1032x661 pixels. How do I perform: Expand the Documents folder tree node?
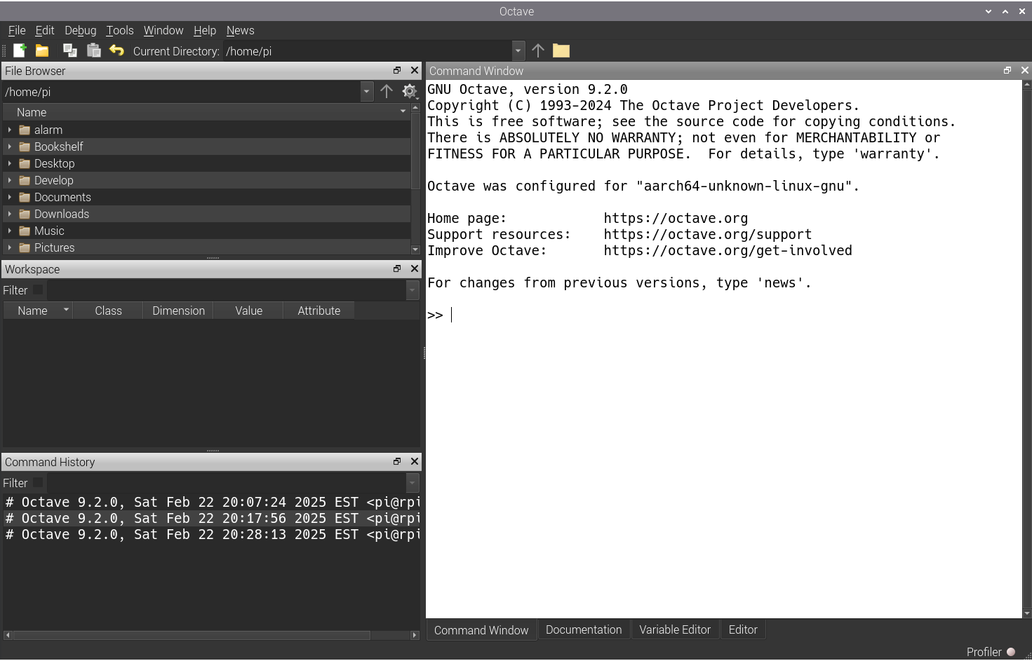[9, 197]
